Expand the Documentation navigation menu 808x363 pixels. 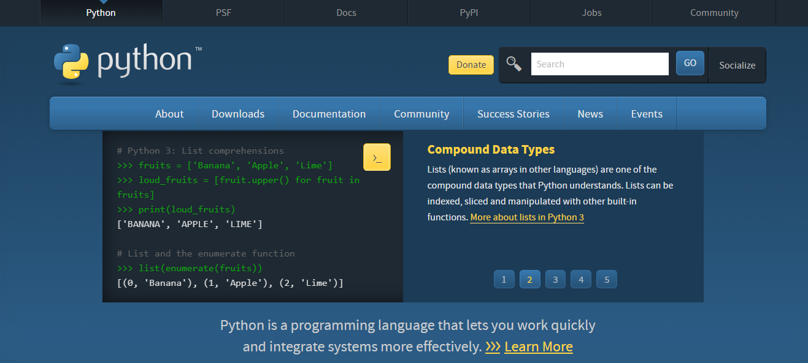pyautogui.click(x=329, y=114)
